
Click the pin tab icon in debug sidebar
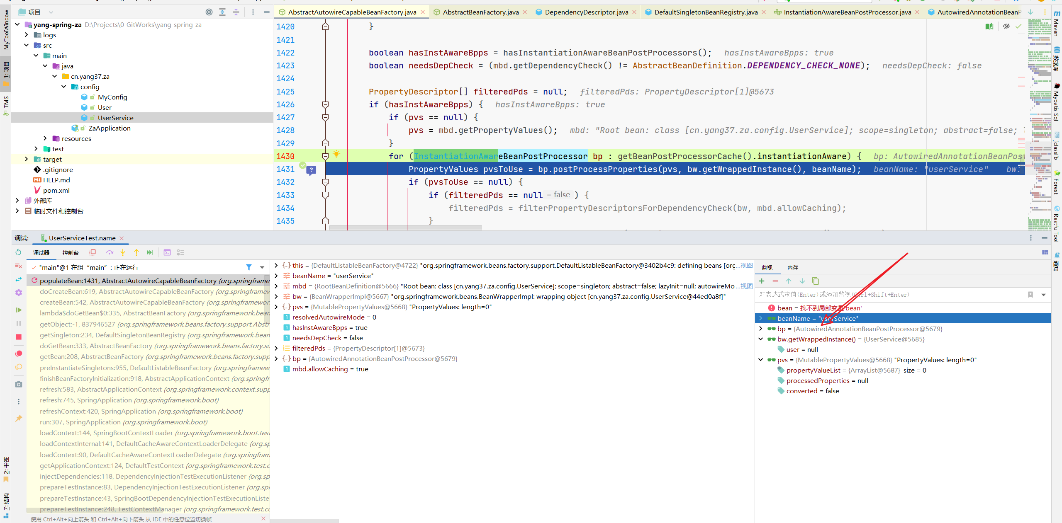coord(19,419)
